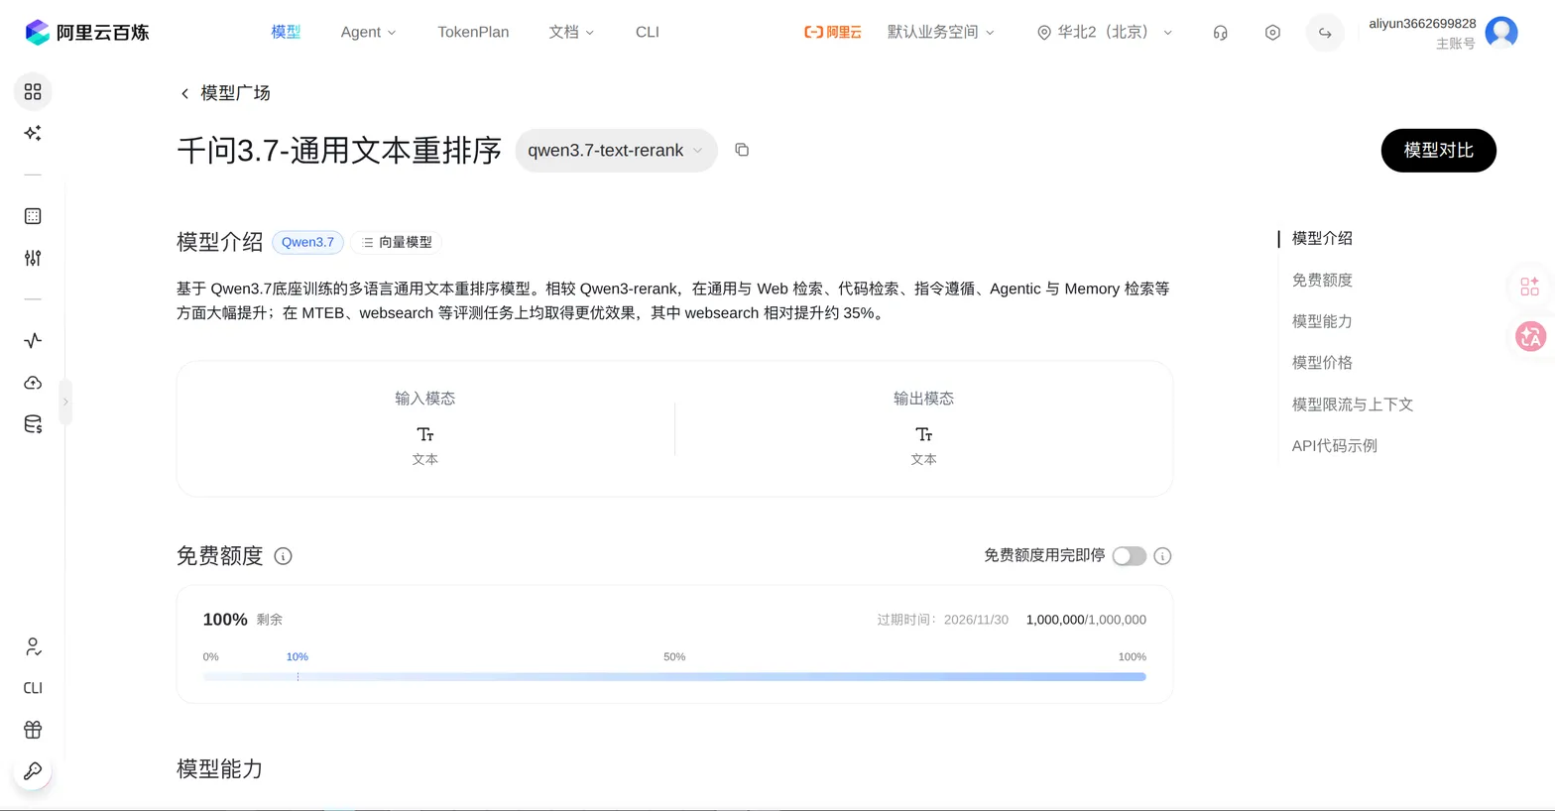Click the 1,000,000/1,000,000 quota value

click(1086, 620)
